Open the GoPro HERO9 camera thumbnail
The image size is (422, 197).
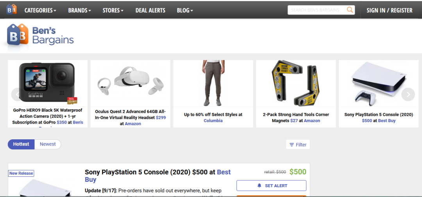pos(48,83)
